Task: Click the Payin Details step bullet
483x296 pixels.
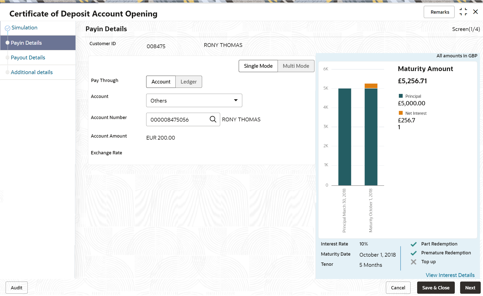Action: tap(7, 43)
